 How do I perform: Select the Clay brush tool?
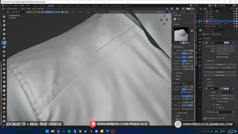pyautogui.click(x=4, y=25)
